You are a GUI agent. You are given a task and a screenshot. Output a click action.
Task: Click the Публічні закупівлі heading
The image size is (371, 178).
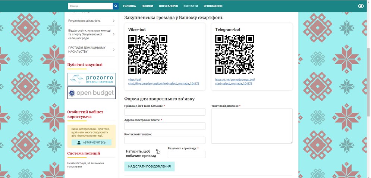[85, 65]
